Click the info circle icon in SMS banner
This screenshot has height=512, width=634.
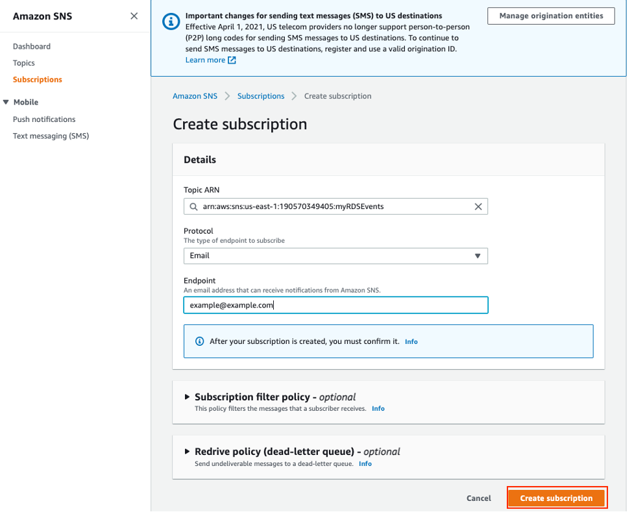171,21
